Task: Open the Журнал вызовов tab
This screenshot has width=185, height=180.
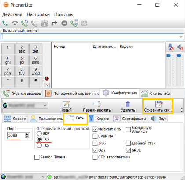Action: pos(22,94)
